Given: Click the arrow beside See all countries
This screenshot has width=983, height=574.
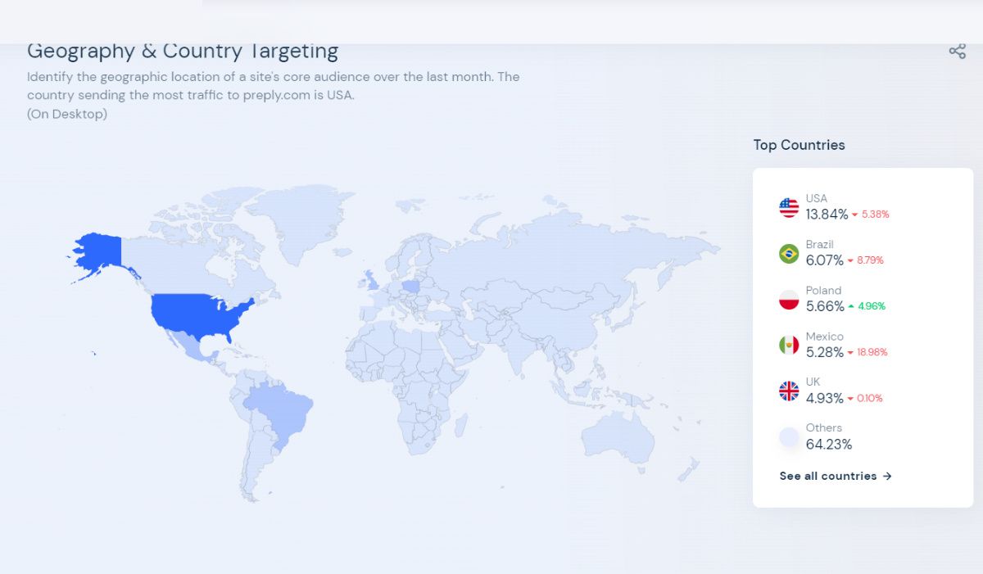Looking at the screenshot, I should tap(887, 476).
